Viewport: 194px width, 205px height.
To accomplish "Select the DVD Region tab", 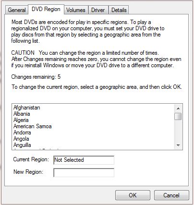I will [x=46, y=9].
